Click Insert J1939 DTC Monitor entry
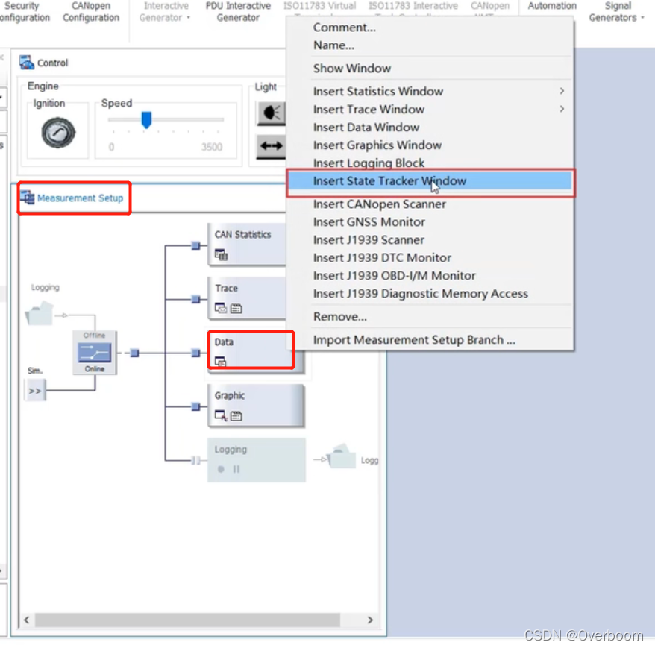The image size is (655, 648). pos(430,258)
